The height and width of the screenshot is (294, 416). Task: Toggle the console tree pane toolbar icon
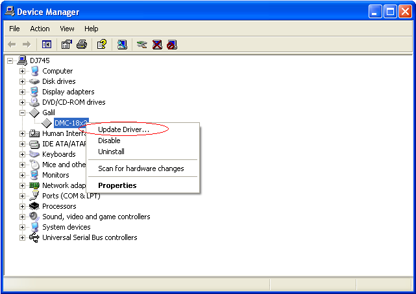point(47,44)
